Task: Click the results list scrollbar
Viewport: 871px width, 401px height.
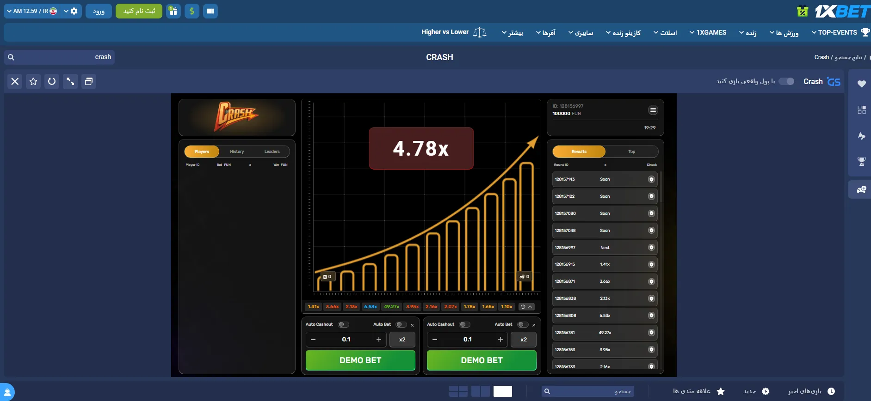Action: (x=661, y=187)
